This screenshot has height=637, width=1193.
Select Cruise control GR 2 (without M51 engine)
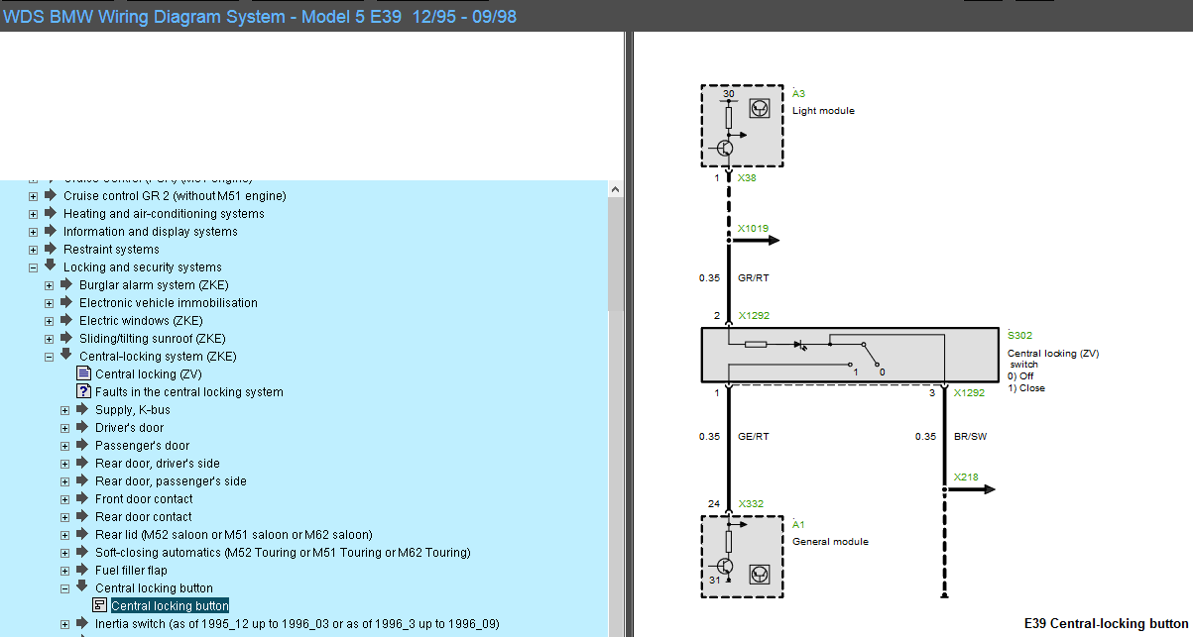(175, 196)
